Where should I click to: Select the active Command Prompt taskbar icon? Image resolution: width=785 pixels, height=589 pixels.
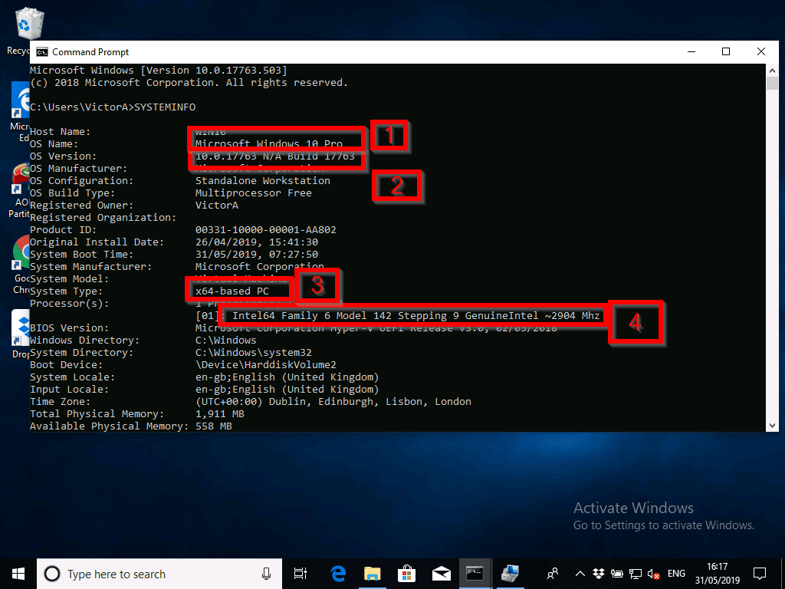[475, 574]
